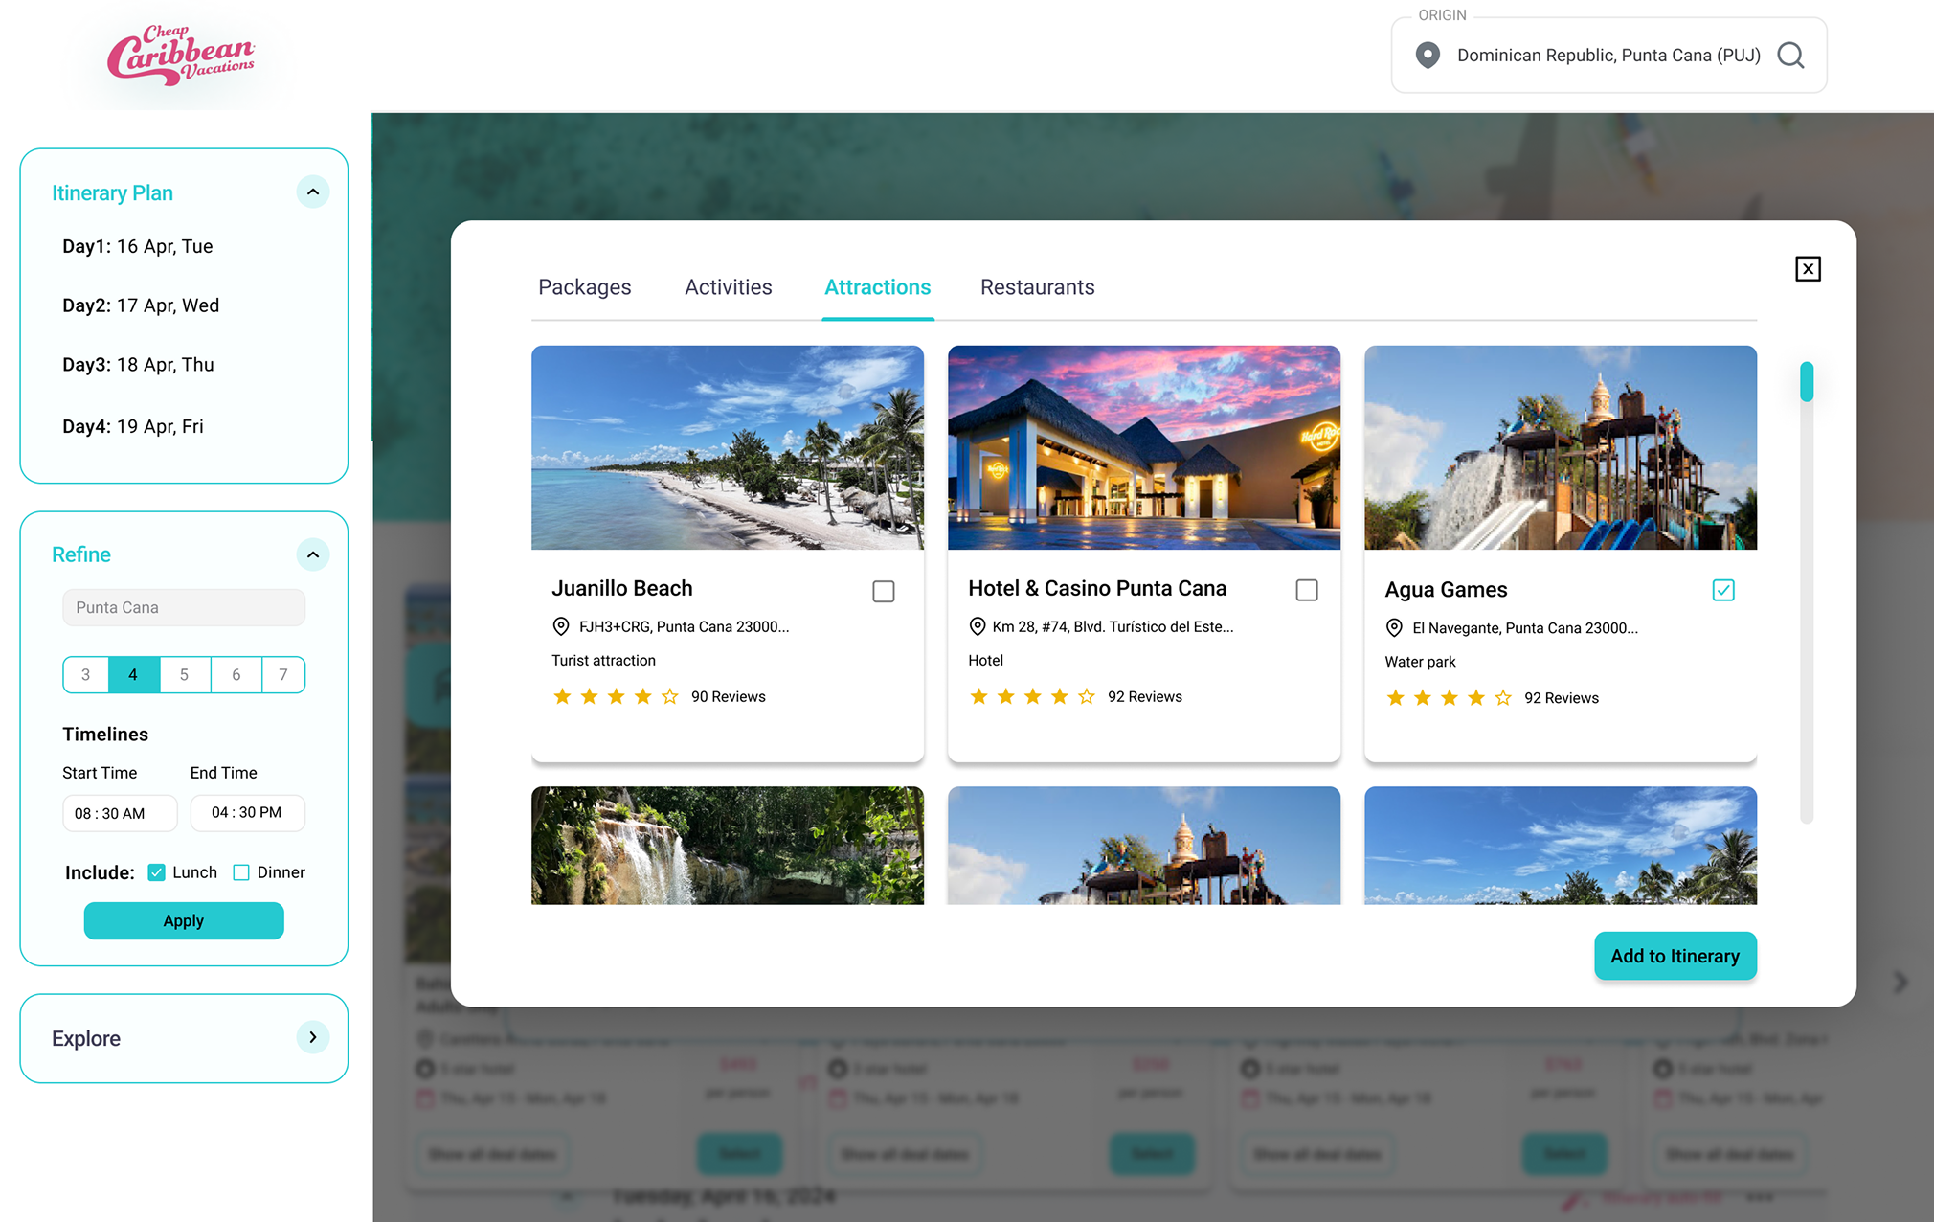Screen dimensions: 1934x1222
Task: Click the dialog's vertical scrollbar thumb
Action: [1807, 381]
